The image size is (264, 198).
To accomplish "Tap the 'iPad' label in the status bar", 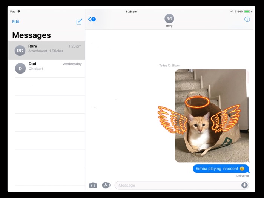I will (x=12, y=11).
